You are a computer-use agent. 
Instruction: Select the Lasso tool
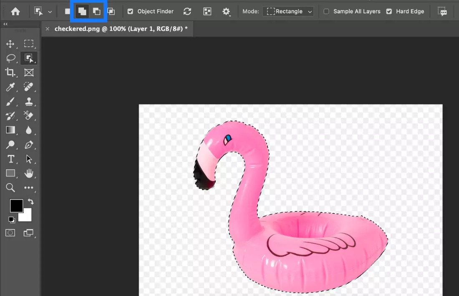tap(10, 59)
